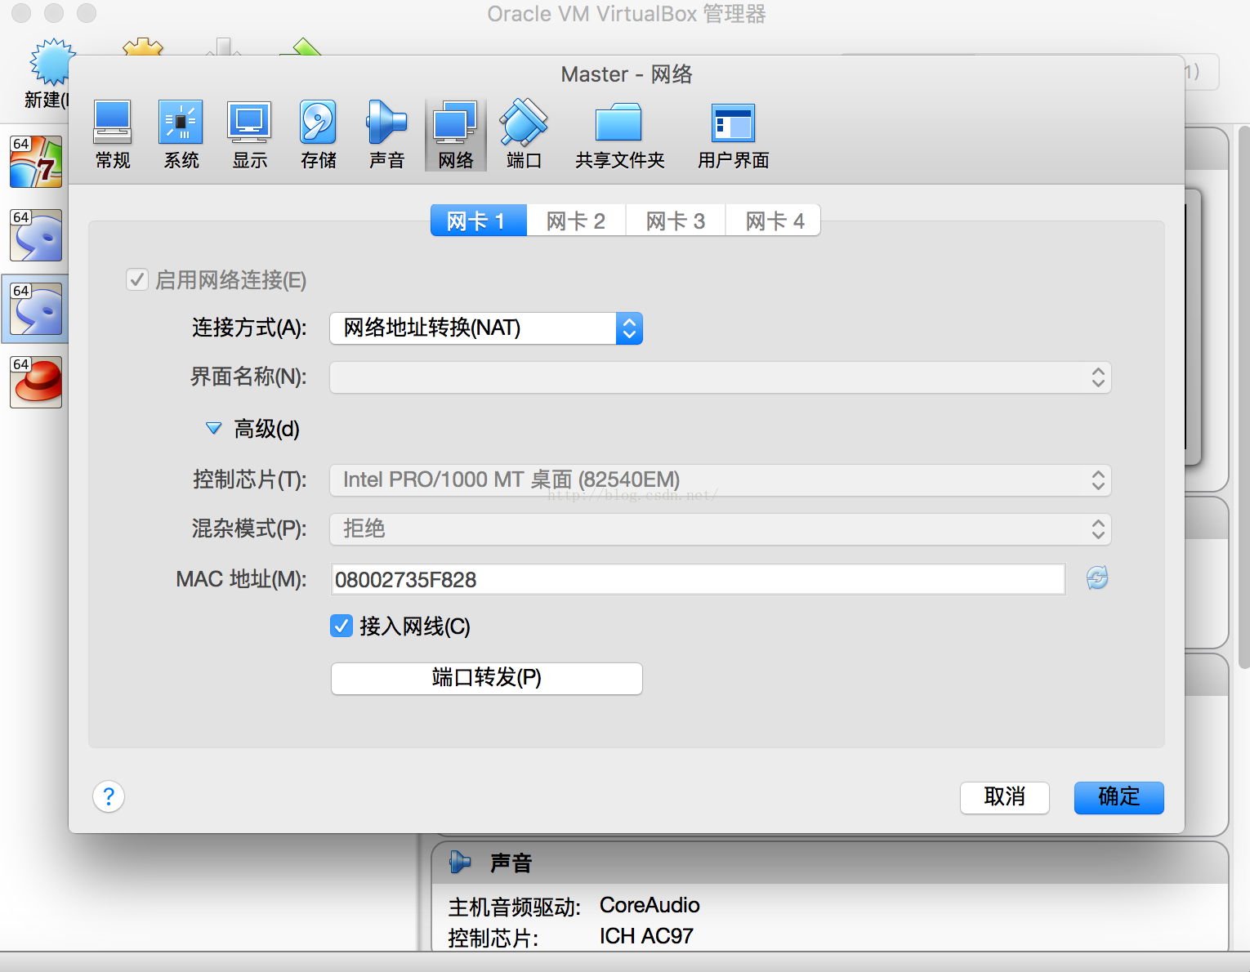Switch to 网卡 3 adapter tab
Screen dimensions: 1250x972
[x=676, y=221]
